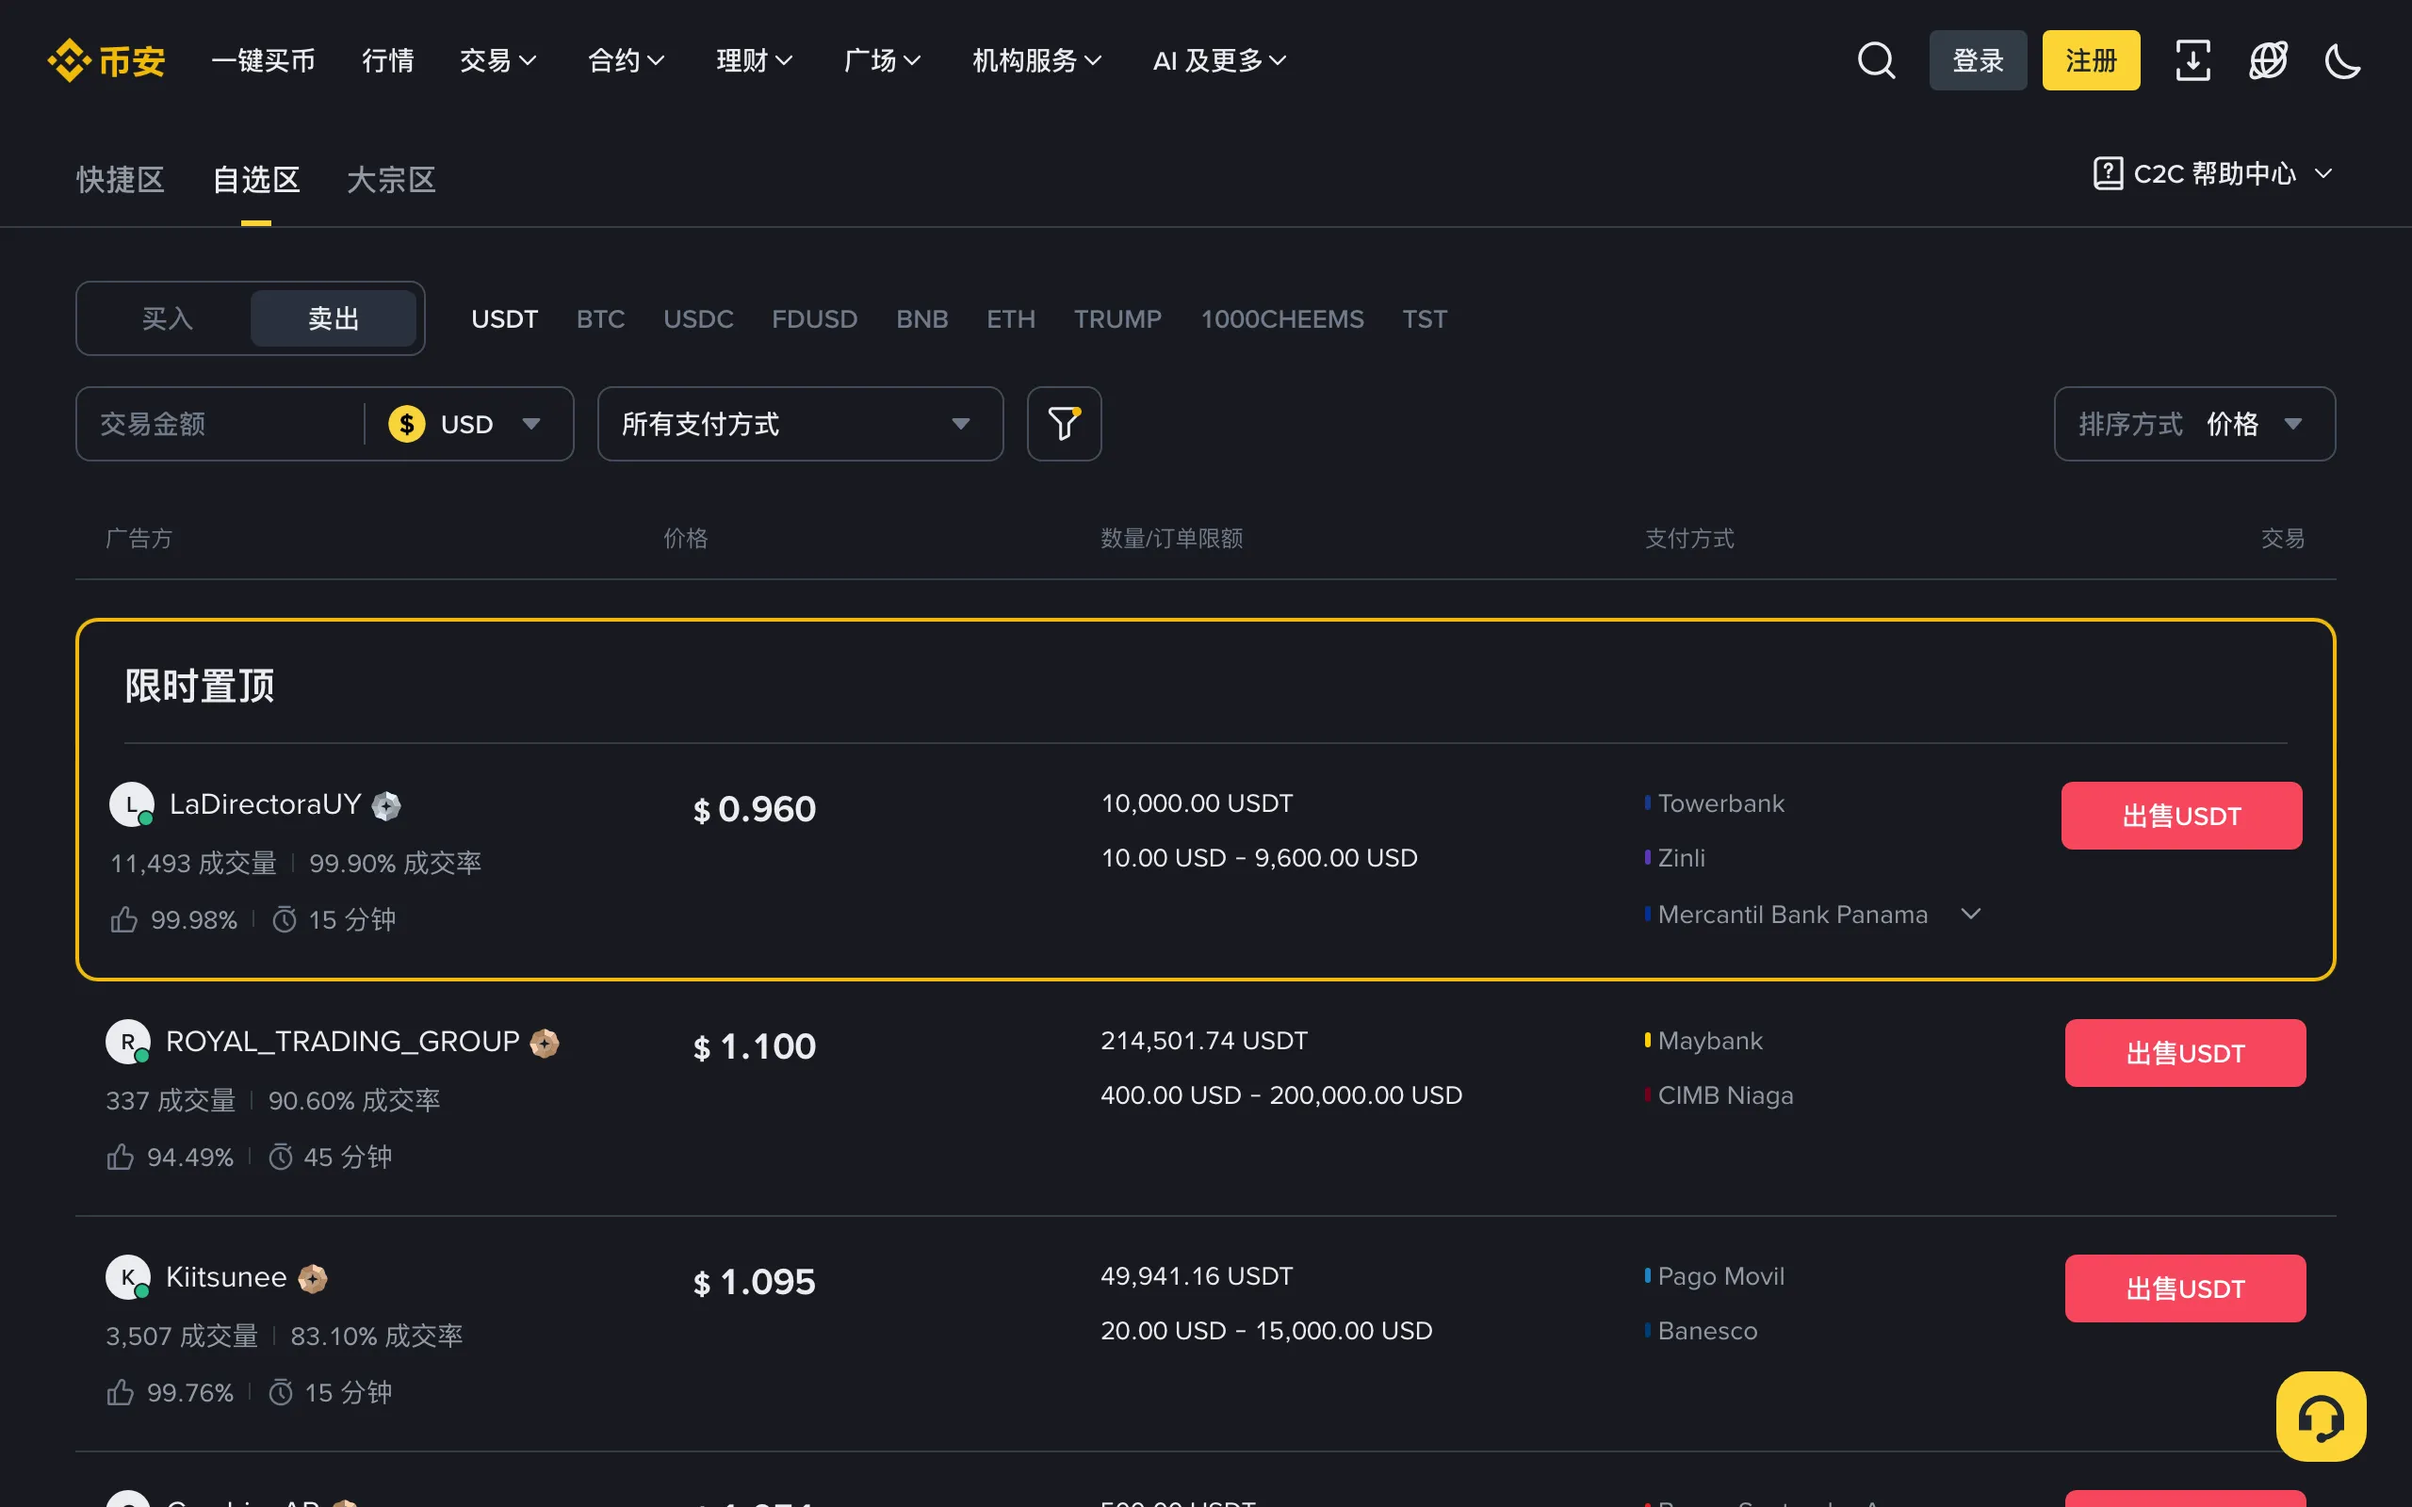
Task: Open the search magnifier icon
Action: (x=1876, y=61)
